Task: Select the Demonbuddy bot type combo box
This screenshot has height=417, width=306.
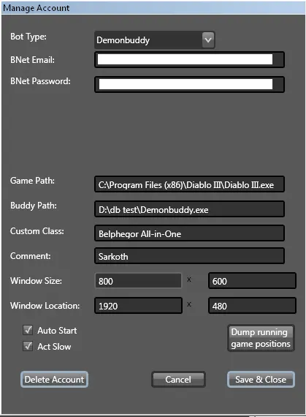Action: point(154,40)
